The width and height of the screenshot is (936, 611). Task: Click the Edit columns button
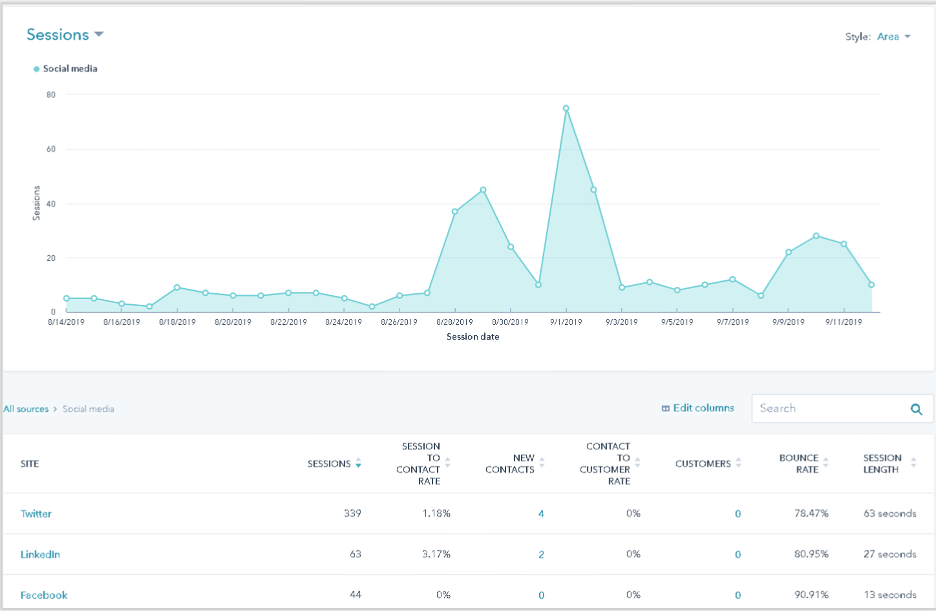698,408
